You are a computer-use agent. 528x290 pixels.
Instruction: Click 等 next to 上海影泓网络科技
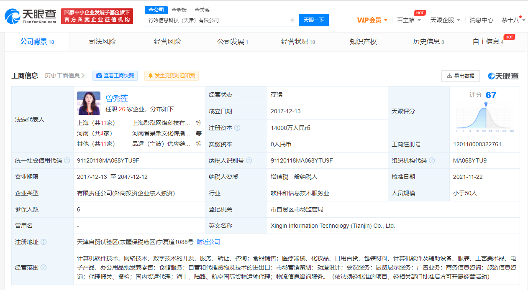pyautogui.click(x=199, y=123)
